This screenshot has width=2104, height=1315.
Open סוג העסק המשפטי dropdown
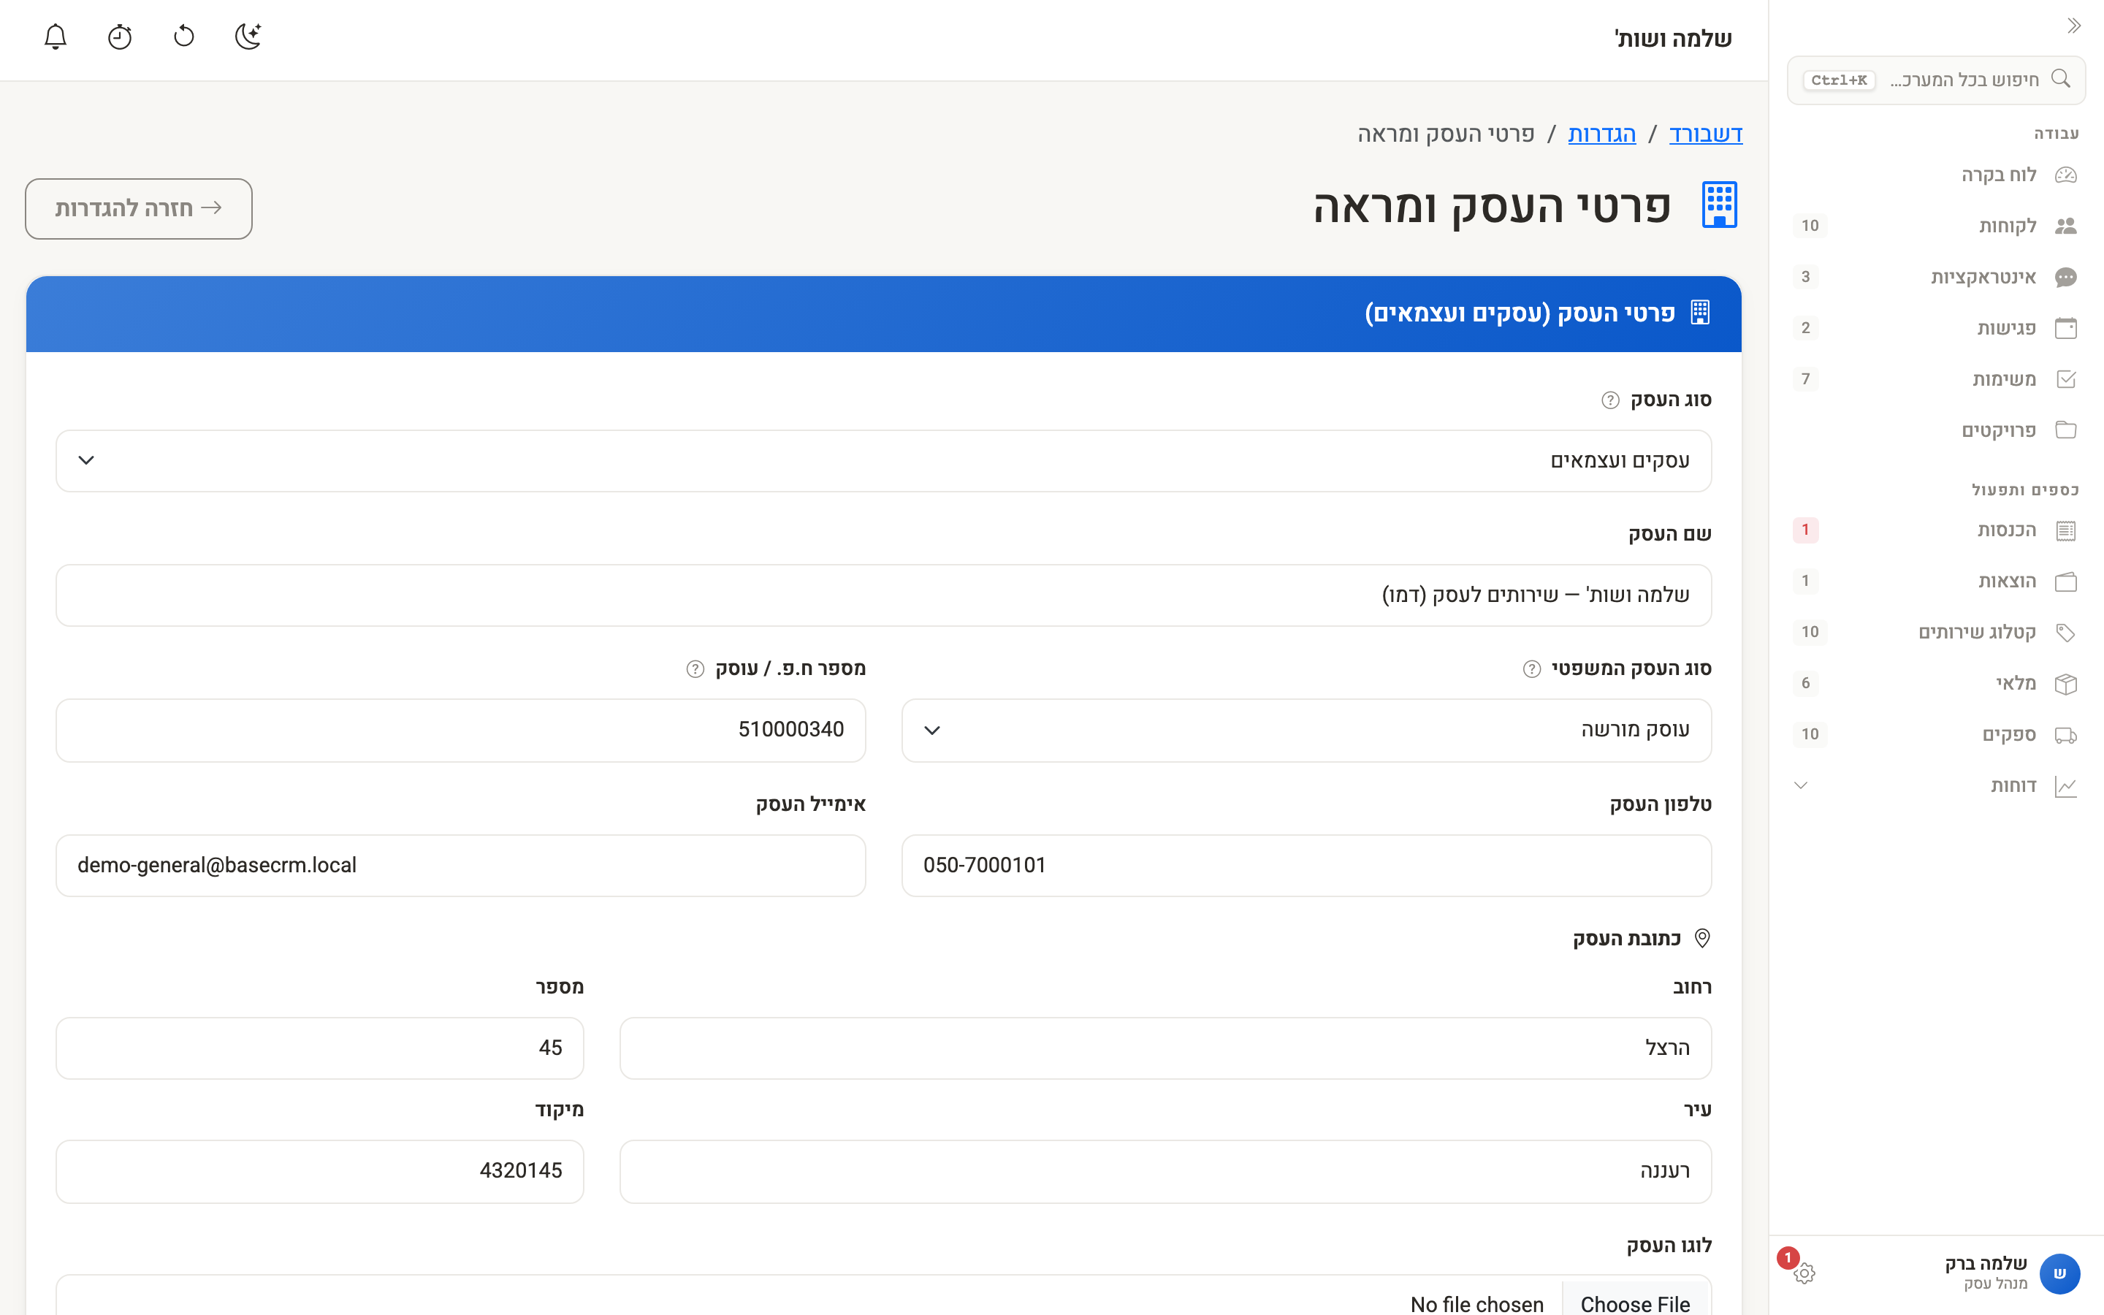pos(1306,731)
